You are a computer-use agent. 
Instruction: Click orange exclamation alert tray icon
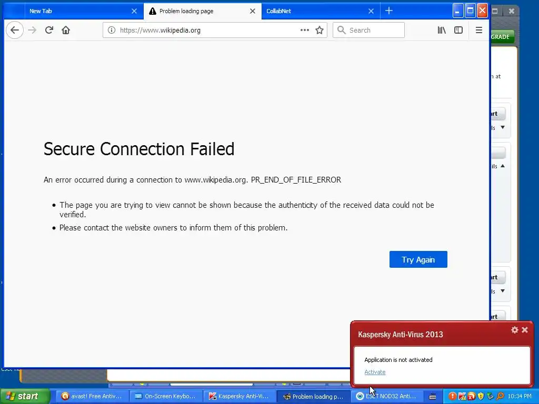[453, 396]
